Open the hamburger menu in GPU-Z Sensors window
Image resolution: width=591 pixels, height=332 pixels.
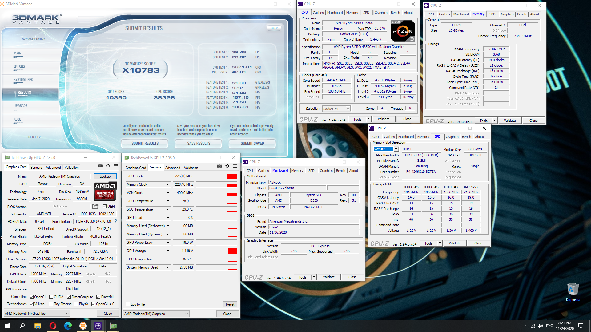235,166
